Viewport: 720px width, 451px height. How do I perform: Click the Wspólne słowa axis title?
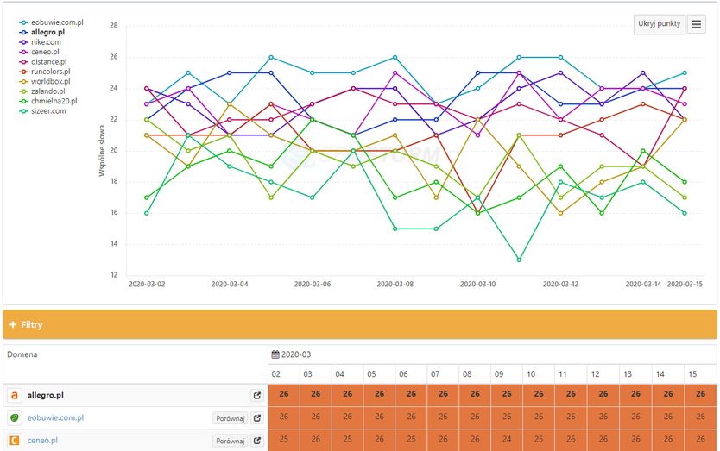[x=102, y=151]
